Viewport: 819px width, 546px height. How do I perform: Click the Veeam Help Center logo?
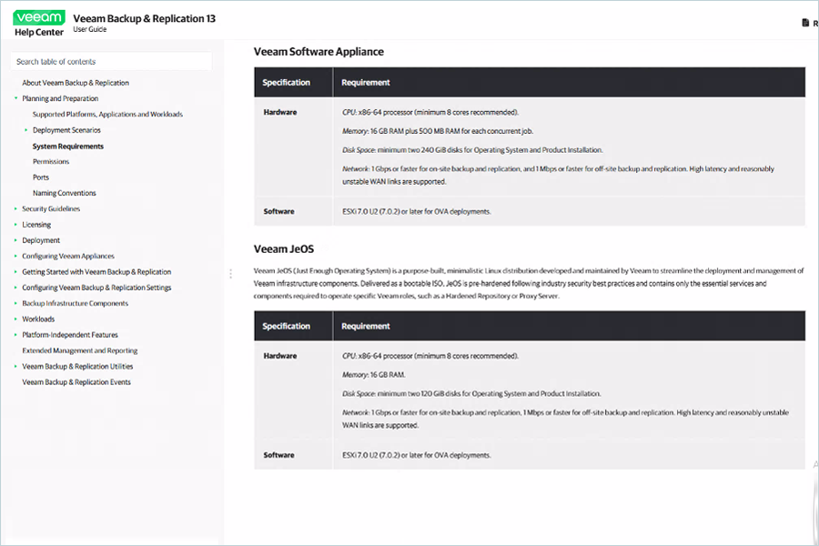(x=39, y=24)
